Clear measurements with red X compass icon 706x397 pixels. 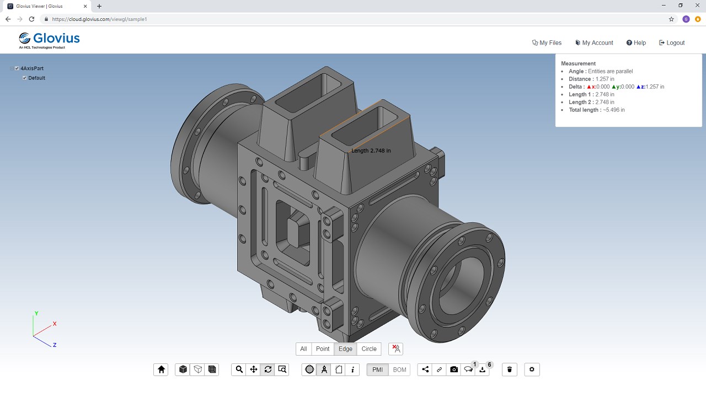tap(395, 349)
